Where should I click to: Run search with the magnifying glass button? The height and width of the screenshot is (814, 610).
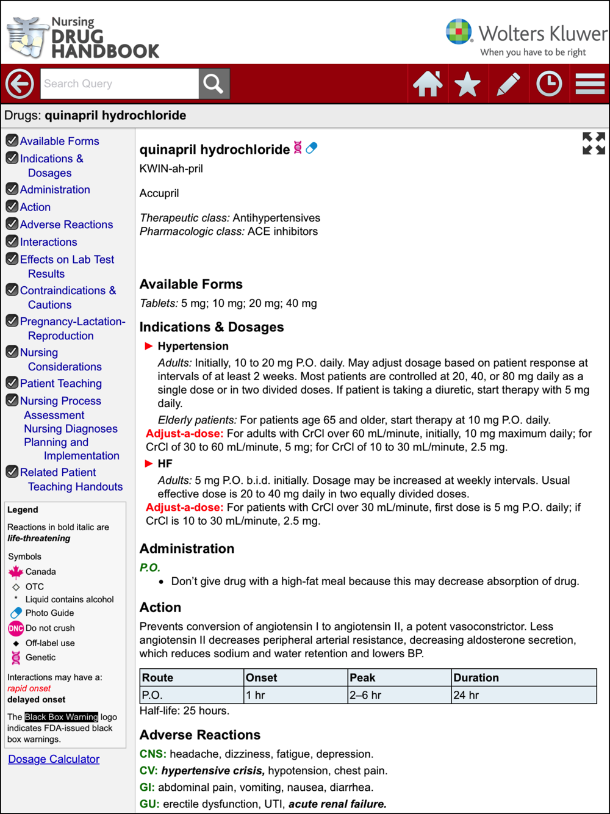coord(213,84)
